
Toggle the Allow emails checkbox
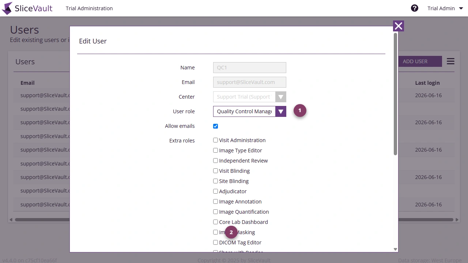[x=215, y=126]
